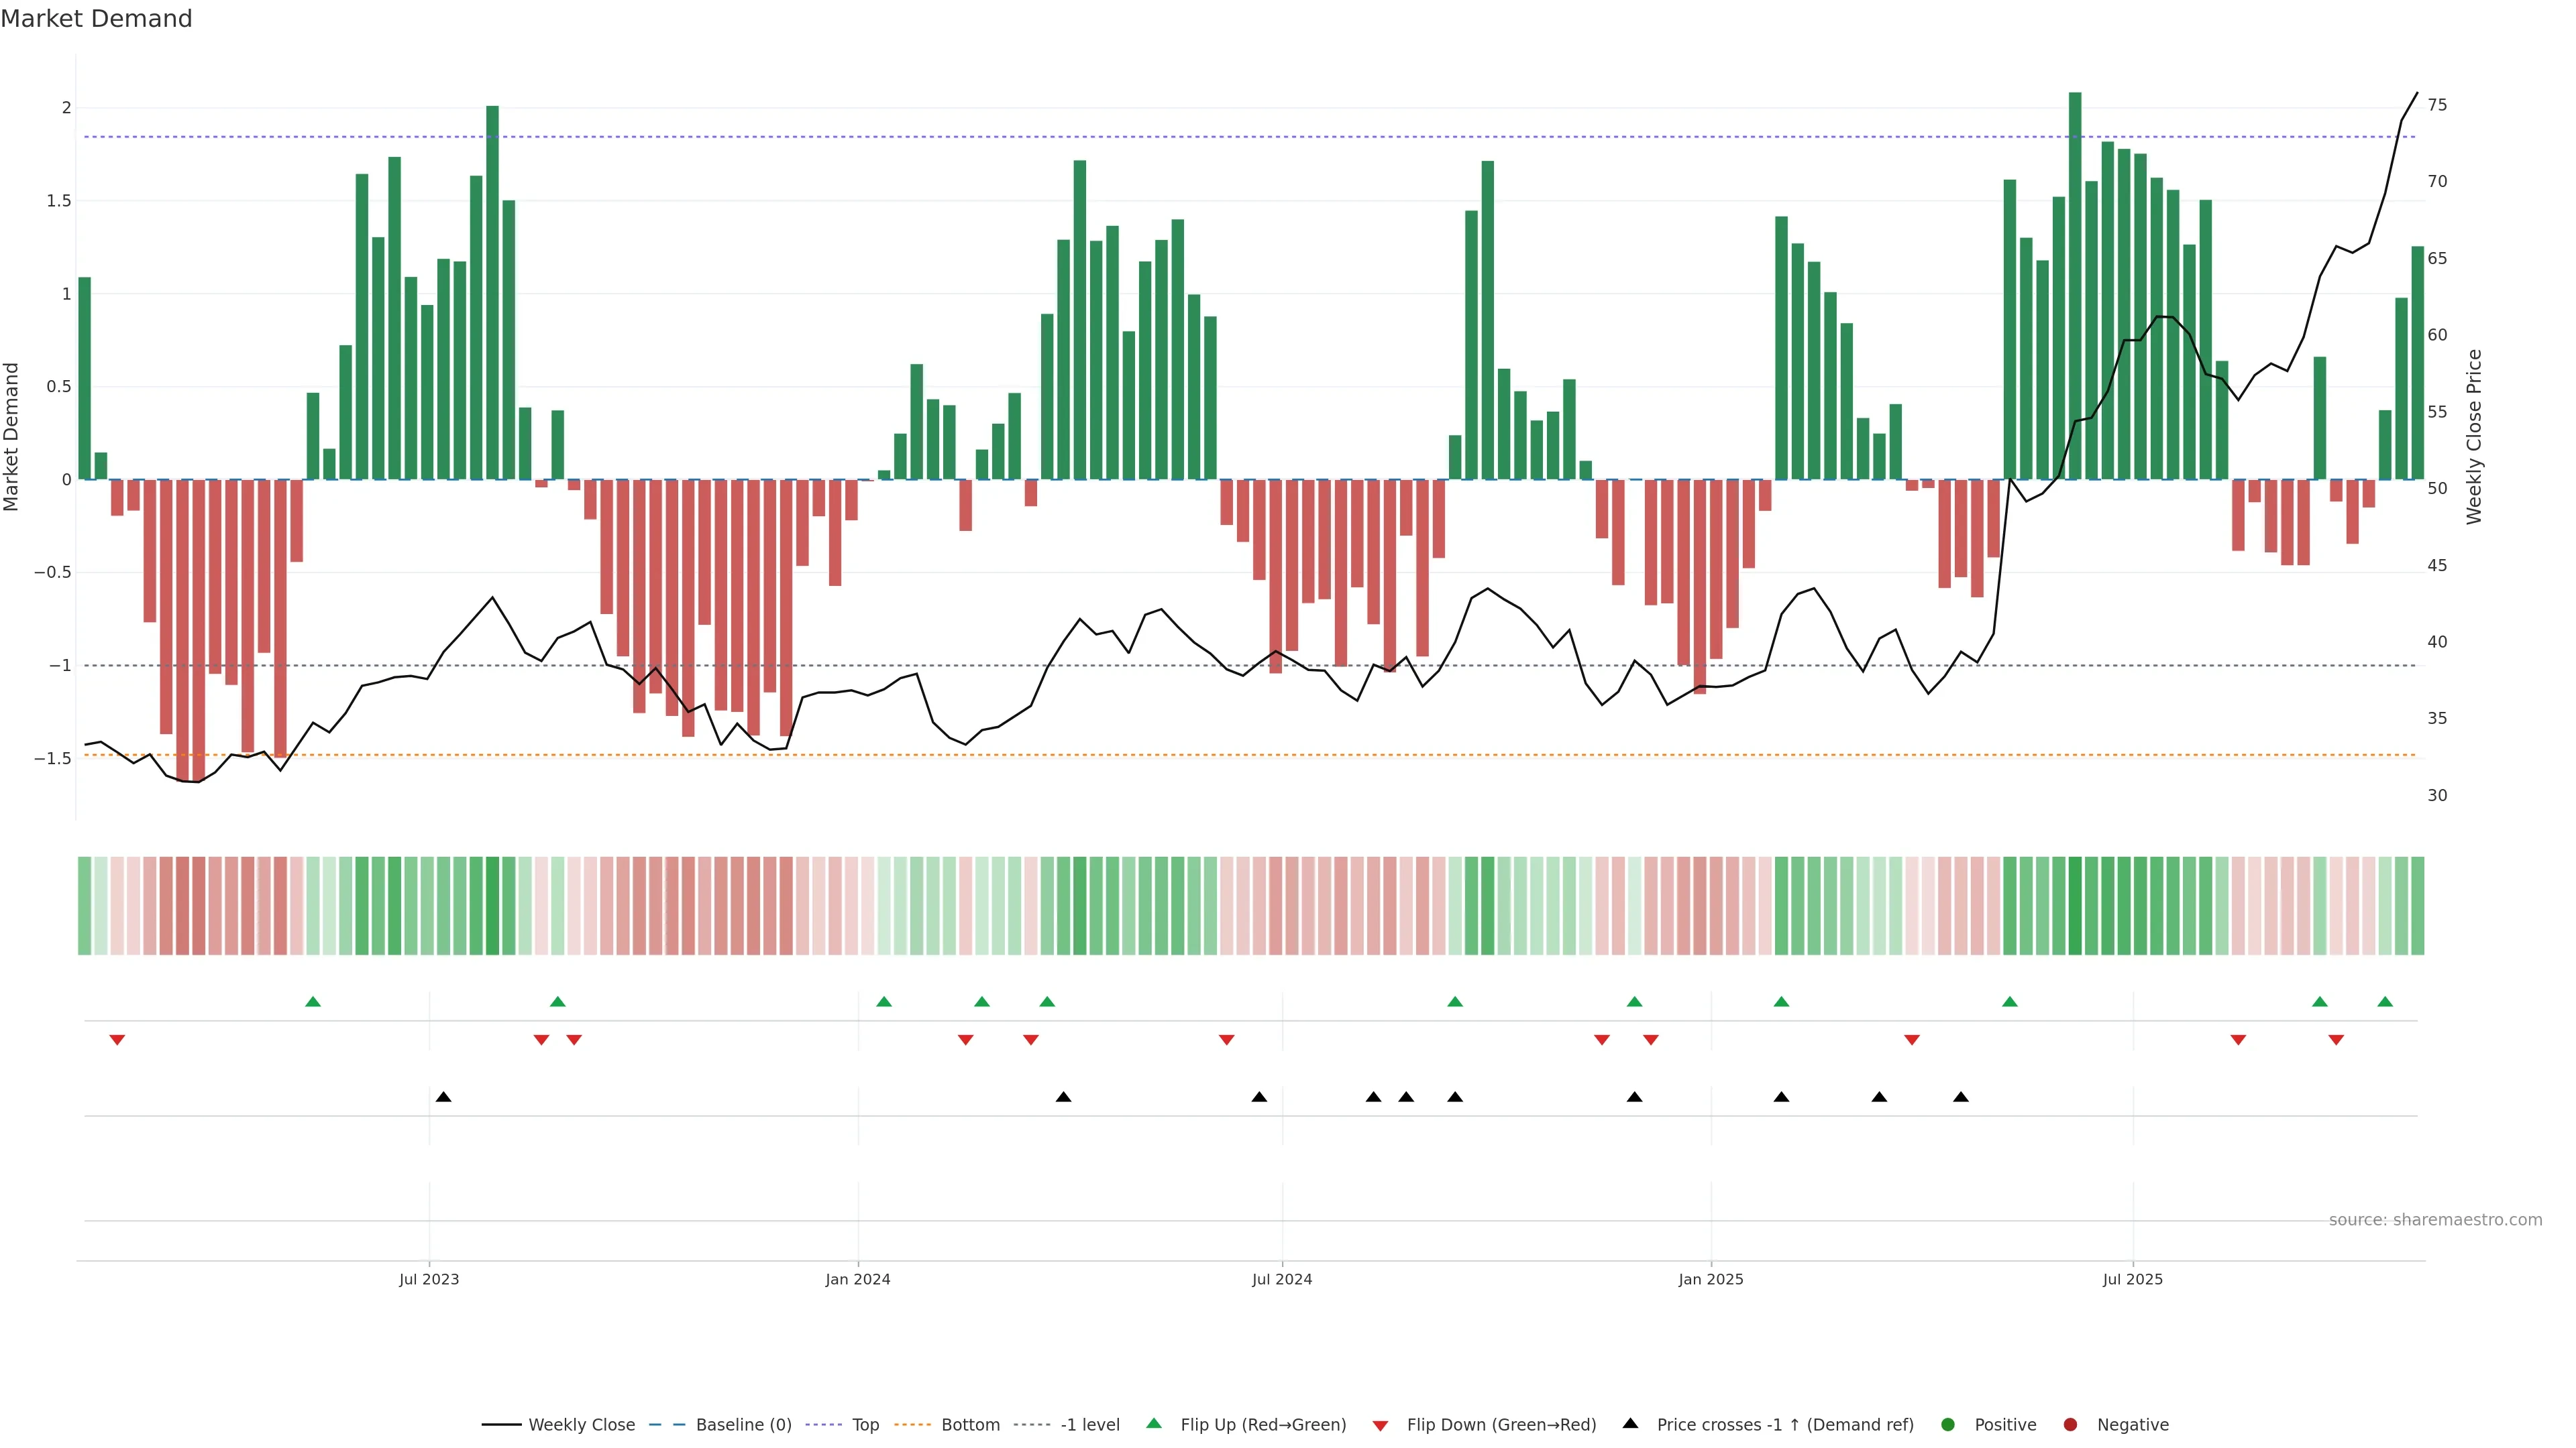The height and width of the screenshot is (1448, 2576).
Task: Click the first green flip-up marker
Action: (x=313, y=1002)
